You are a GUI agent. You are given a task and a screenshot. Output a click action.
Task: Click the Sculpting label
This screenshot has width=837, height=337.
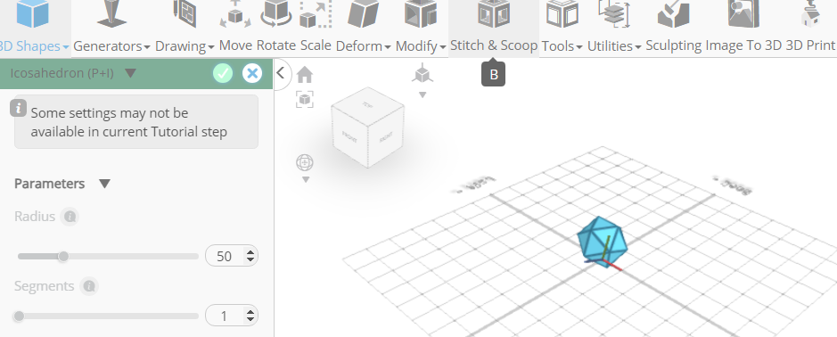tap(674, 46)
